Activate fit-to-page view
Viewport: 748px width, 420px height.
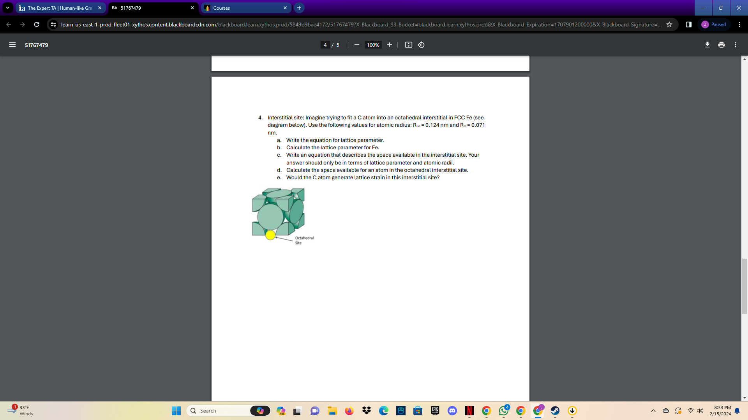(408, 45)
